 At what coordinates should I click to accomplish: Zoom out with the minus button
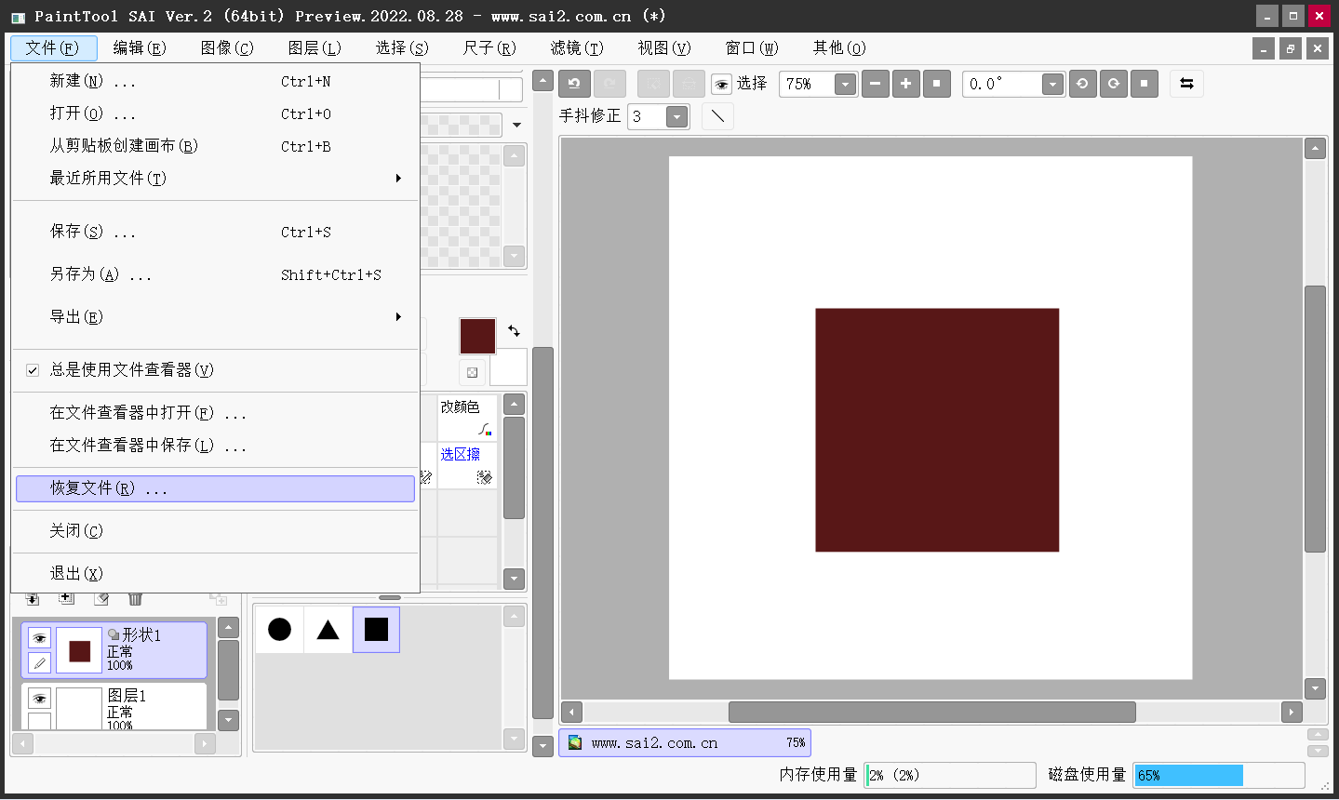pyautogui.click(x=875, y=84)
